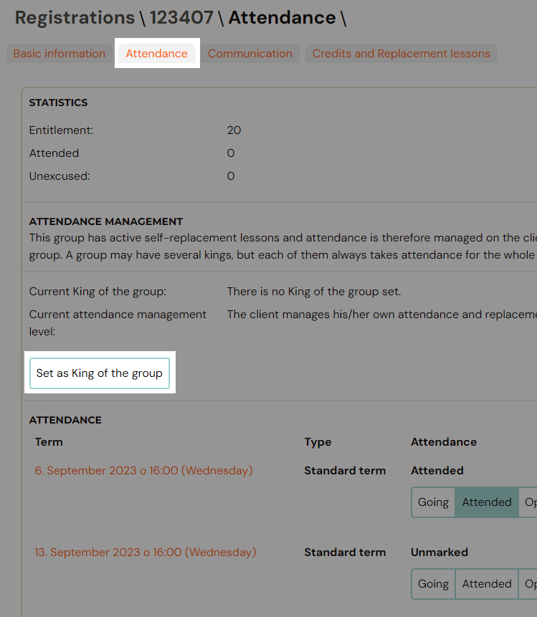The height and width of the screenshot is (617, 537).
Task: Click the Type column header
Action: click(318, 442)
